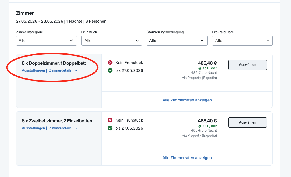Screen dimensions: 291x177
Task: Click green cancellation check icon in Doppelzimmer row
Action: tap(110, 70)
